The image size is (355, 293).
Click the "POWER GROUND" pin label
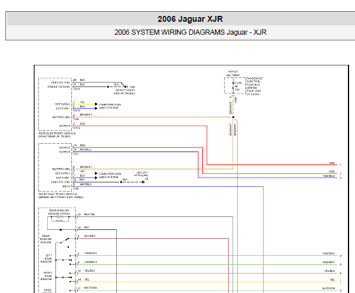point(58,87)
